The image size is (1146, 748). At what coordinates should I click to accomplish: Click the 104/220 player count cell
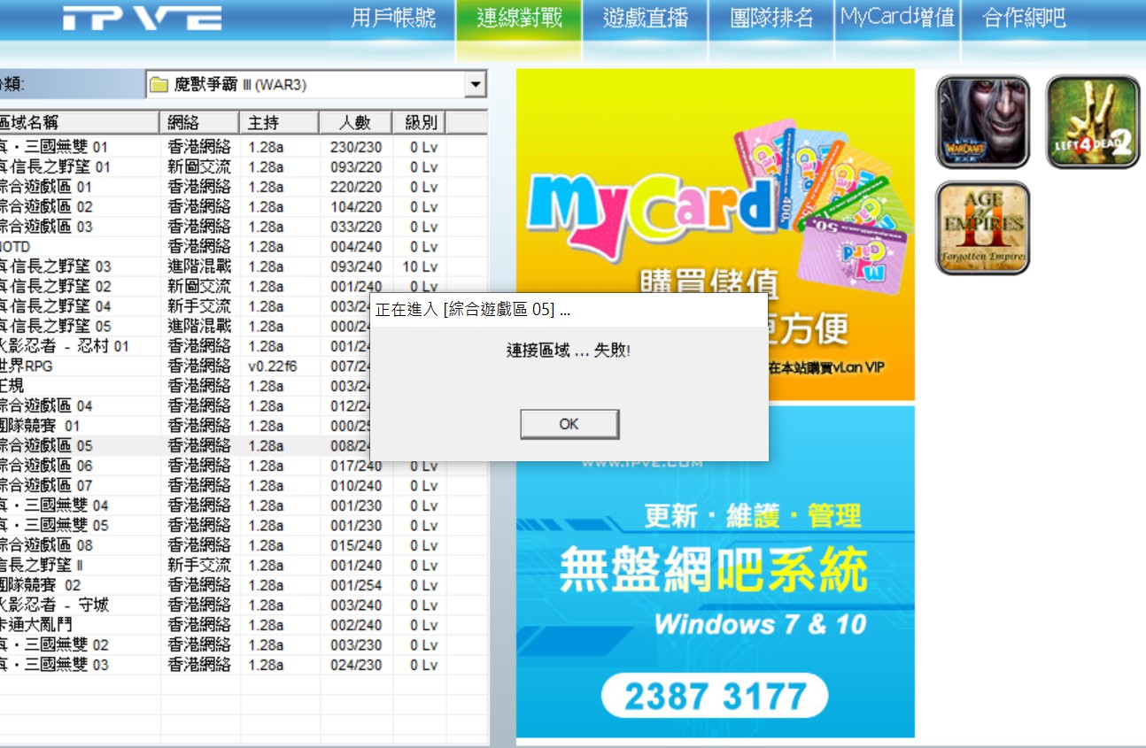pos(356,206)
